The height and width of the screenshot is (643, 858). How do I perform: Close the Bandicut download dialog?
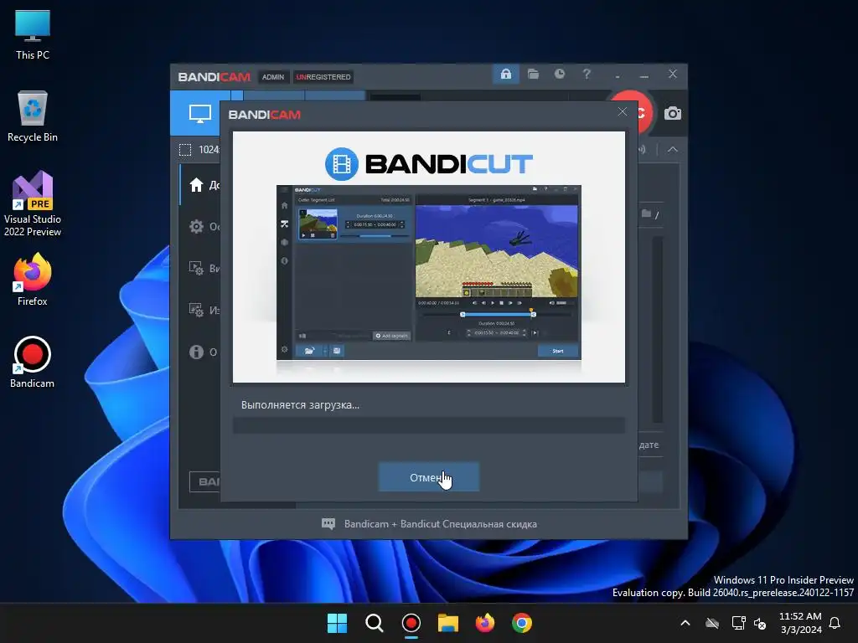[623, 112]
